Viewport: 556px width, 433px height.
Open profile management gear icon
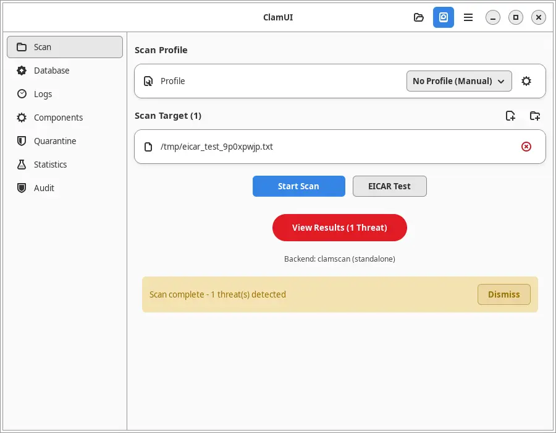point(526,81)
